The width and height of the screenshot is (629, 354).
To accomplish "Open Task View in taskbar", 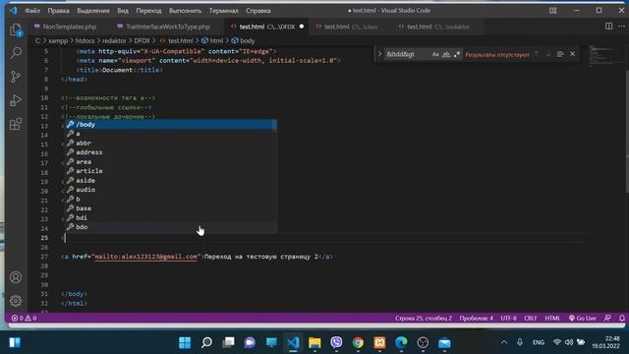I will click(228, 342).
